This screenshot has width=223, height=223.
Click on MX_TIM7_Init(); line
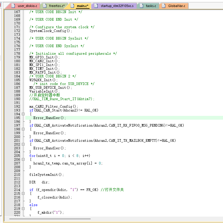(44, 69)
